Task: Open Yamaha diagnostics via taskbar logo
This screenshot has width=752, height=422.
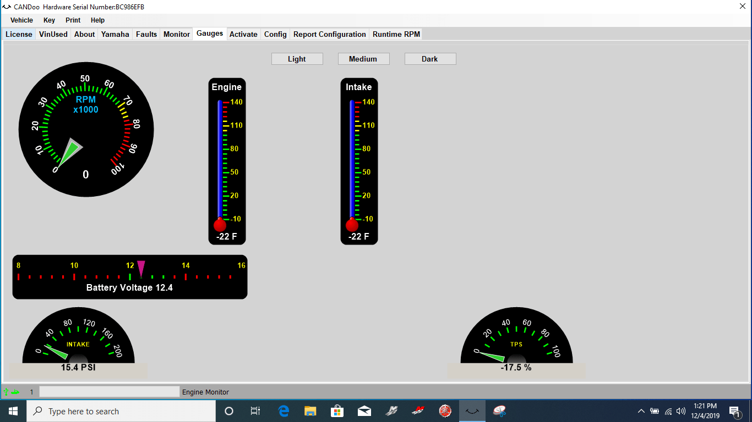Action: click(x=445, y=410)
